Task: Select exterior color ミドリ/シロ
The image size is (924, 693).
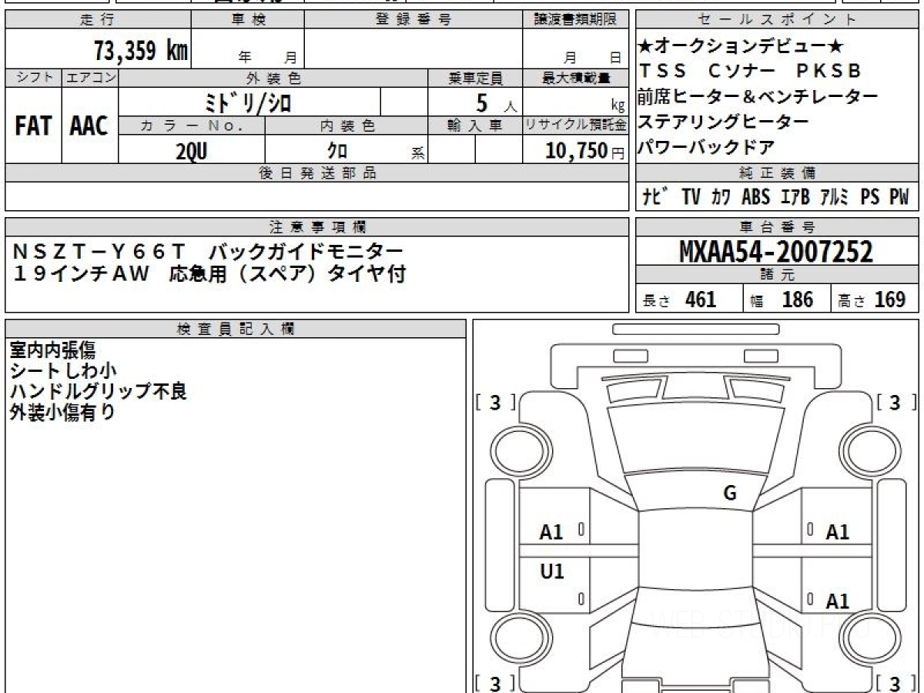Action: point(249,102)
